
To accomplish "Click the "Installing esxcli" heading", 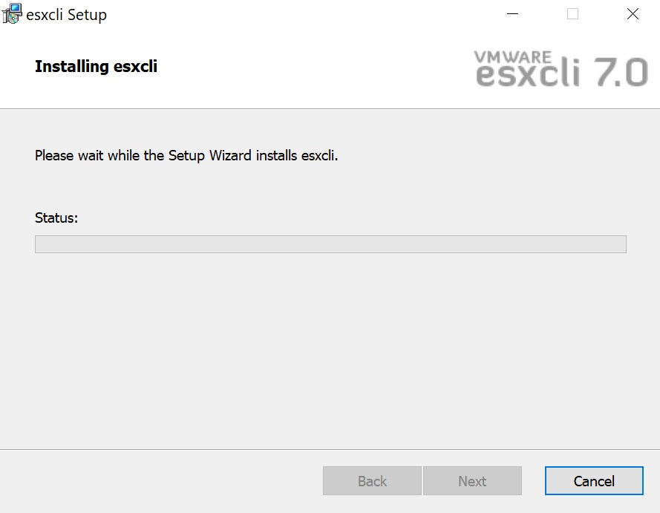I will click(96, 67).
